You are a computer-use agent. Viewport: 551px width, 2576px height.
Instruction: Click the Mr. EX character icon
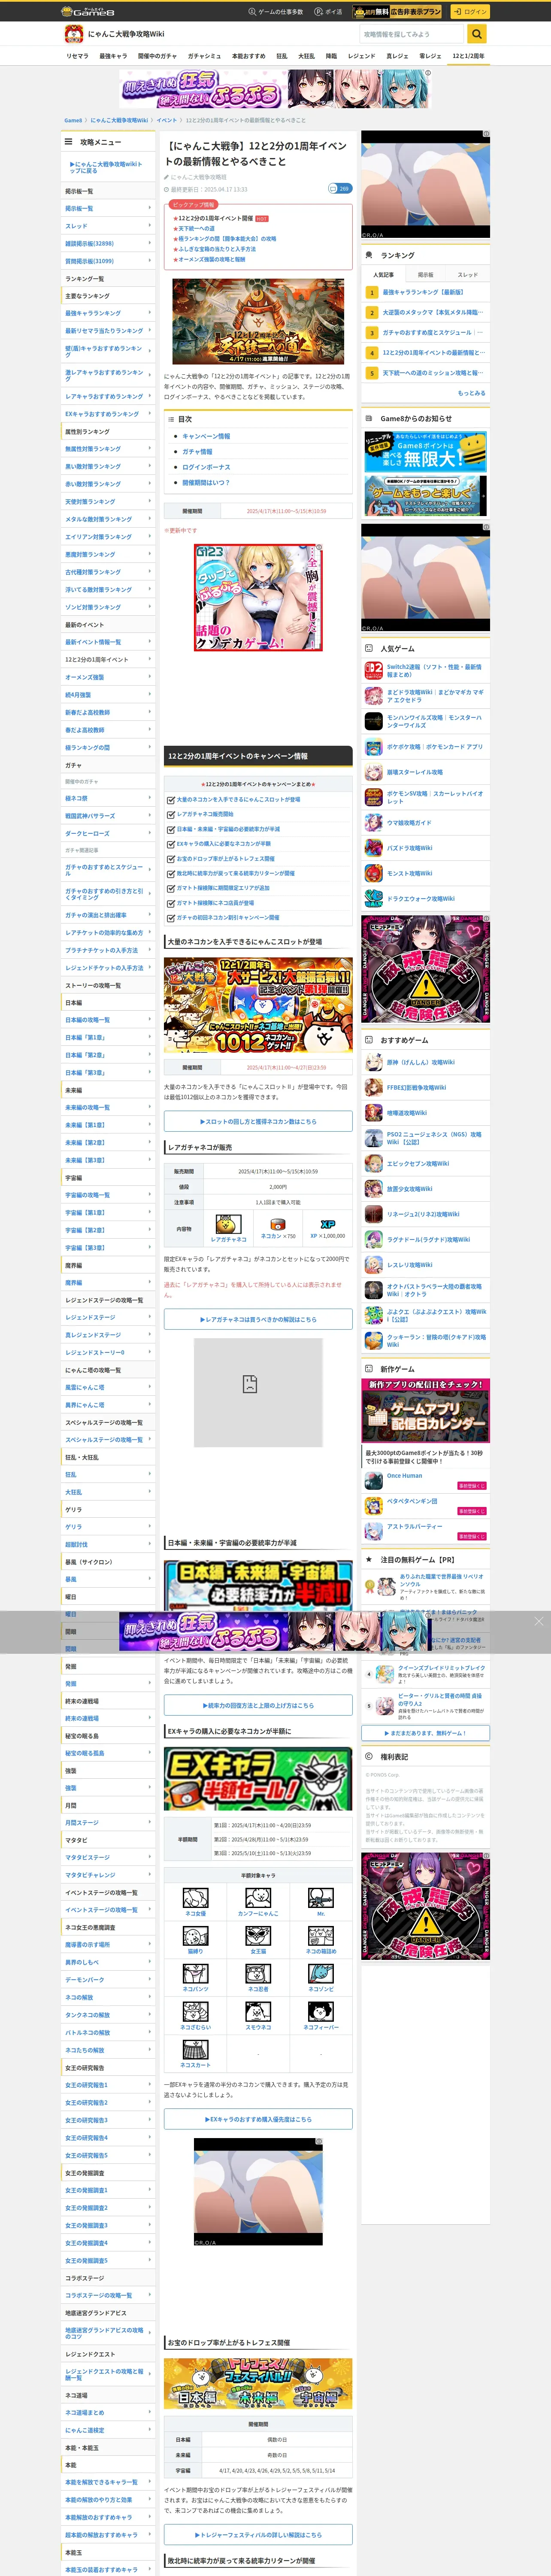(x=320, y=1898)
